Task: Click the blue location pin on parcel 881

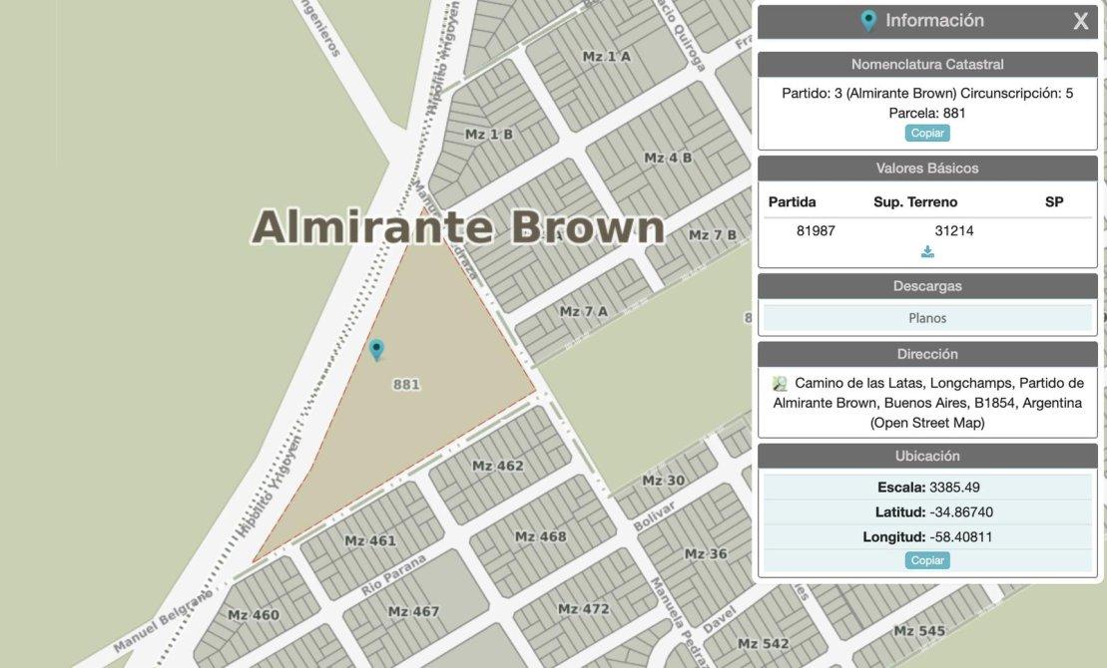Action: click(376, 349)
